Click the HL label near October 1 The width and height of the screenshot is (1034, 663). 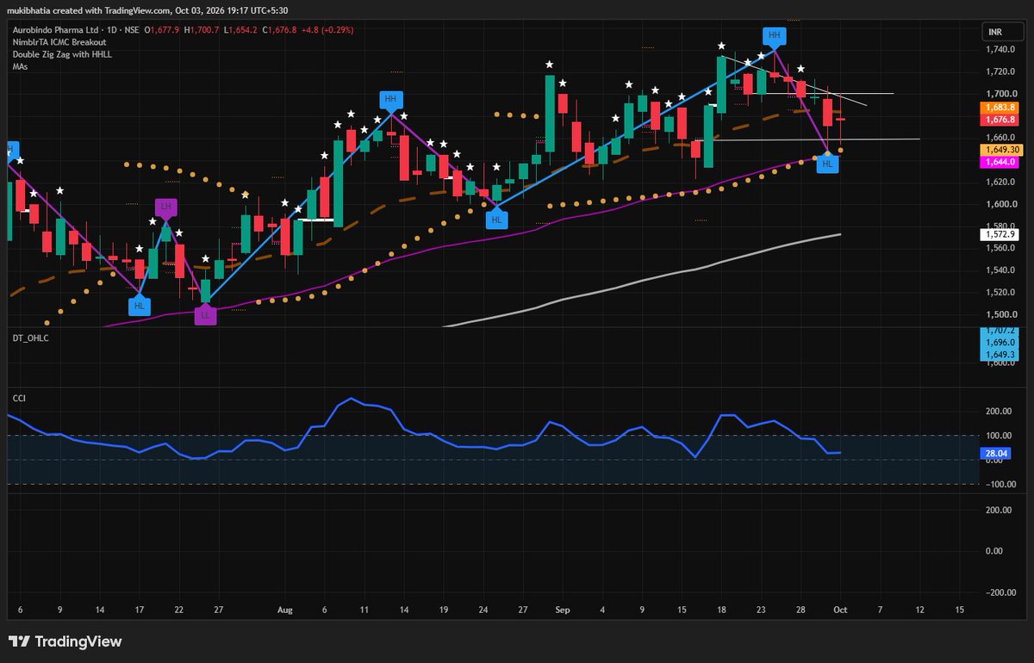coord(828,164)
